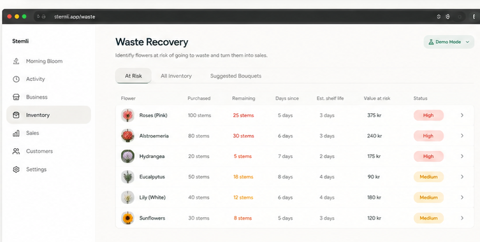480x242 pixels.
Task: Click the Hydrangea flower thumbnail
Action: pos(127,156)
